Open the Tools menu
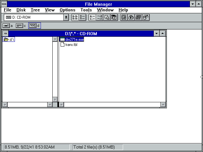The width and height of the screenshot is (203, 152). 86,10
